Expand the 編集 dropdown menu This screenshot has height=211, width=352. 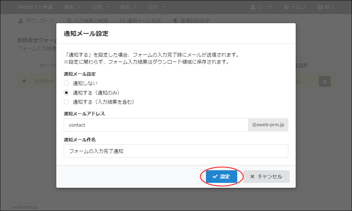coord(73,7)
